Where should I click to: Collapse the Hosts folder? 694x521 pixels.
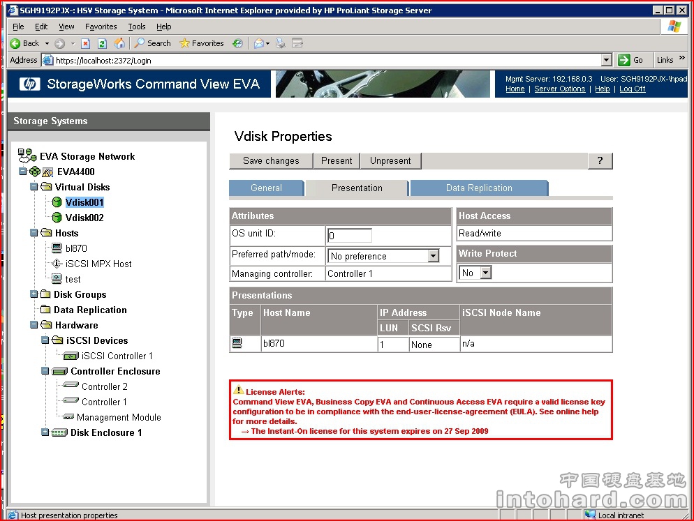(x=34, y=233)
